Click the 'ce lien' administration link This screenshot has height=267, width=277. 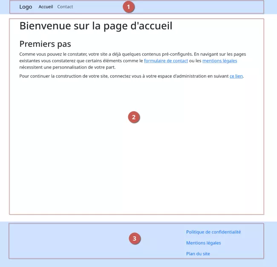236,76
